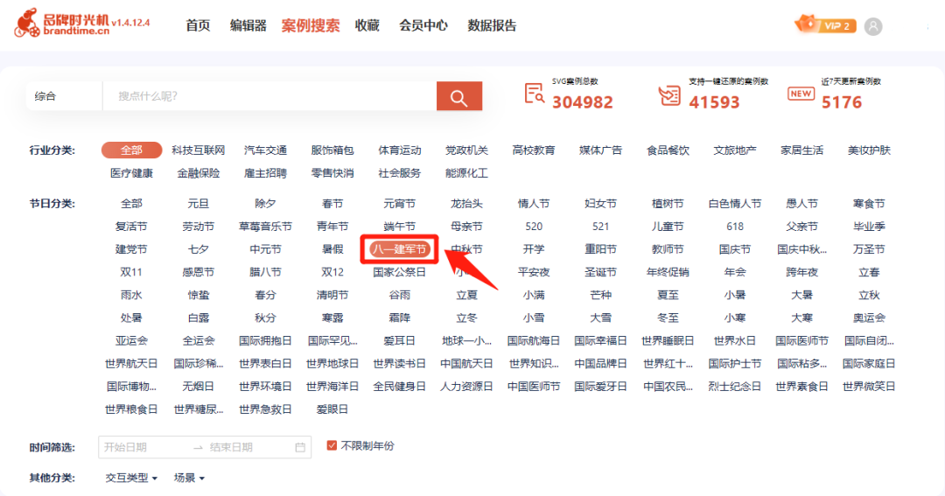Select the 科技互联网 industry filter
Image resolution: width=945 pixels, height=496 pixels.
click(x=199, y=150)
